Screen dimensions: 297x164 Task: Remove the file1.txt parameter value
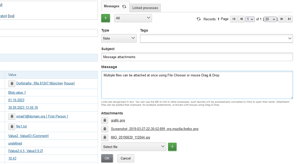(x=12, y=126)
